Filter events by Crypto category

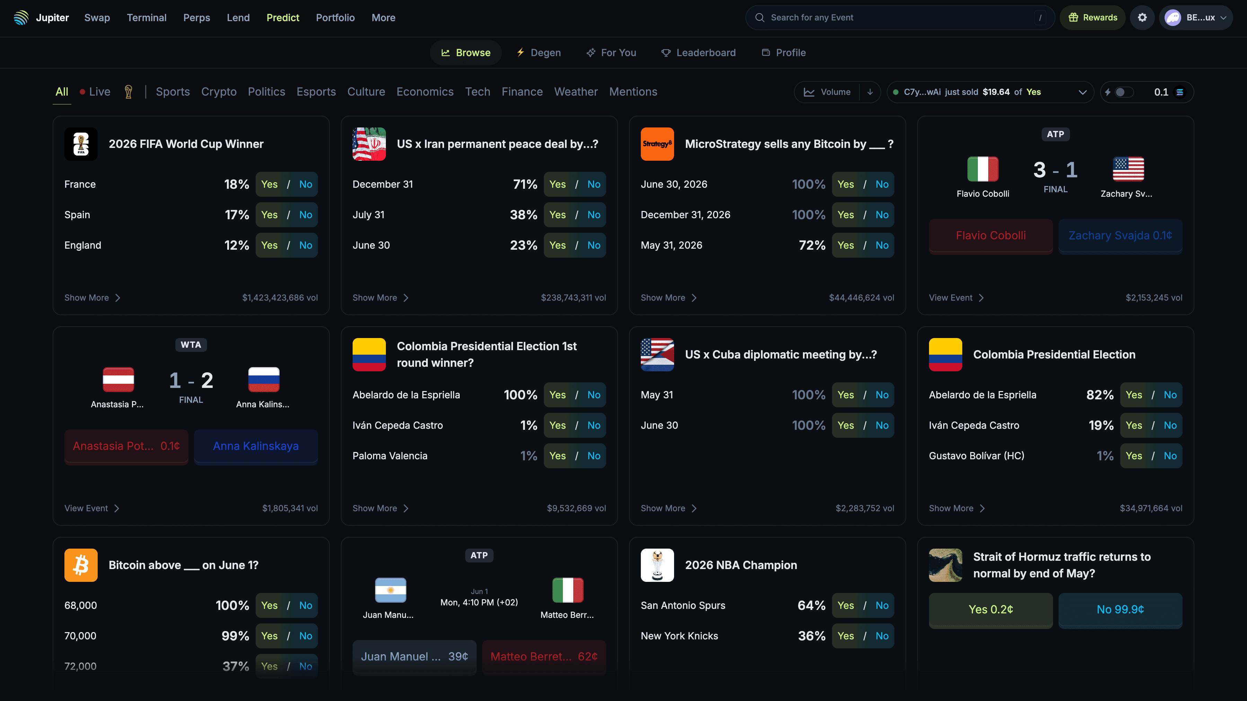pos(219,91)
